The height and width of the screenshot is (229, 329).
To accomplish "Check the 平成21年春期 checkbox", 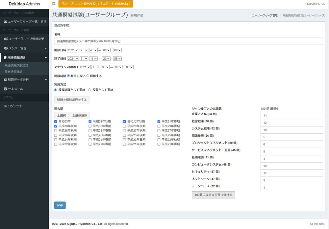I will click(x=159, y=144).
